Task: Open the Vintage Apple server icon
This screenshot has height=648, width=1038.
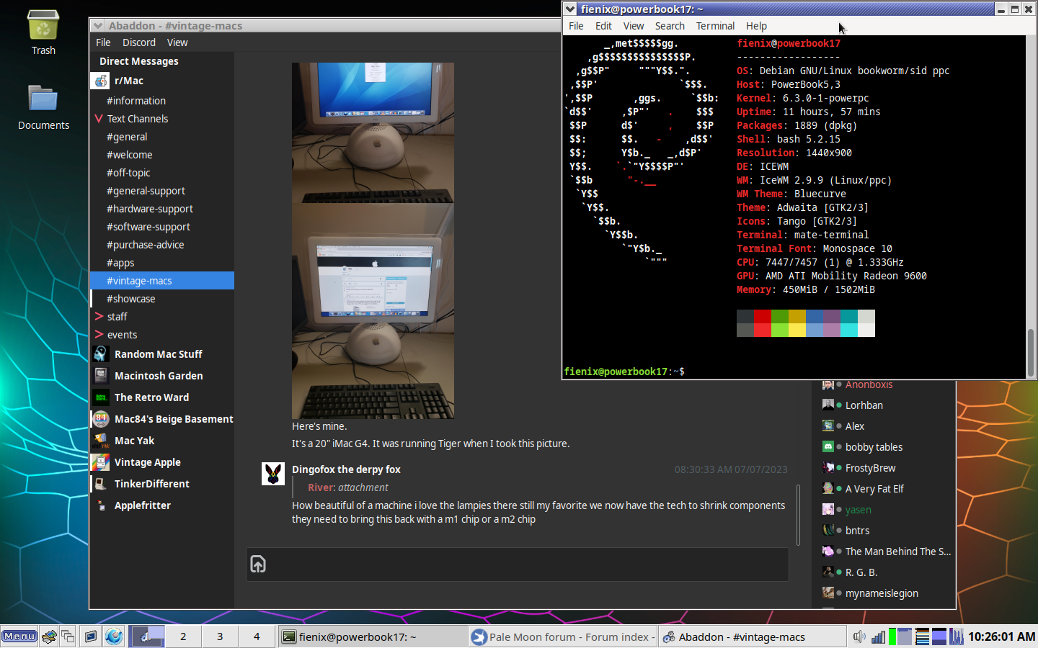Action: (101, 462)
